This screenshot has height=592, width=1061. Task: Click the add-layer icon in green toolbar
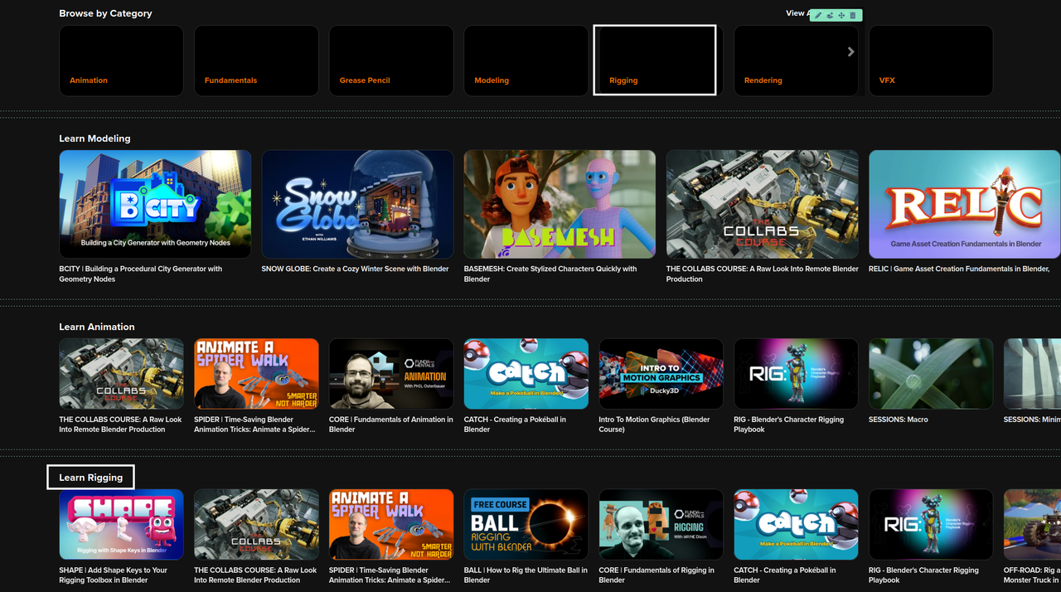point(830,16)
